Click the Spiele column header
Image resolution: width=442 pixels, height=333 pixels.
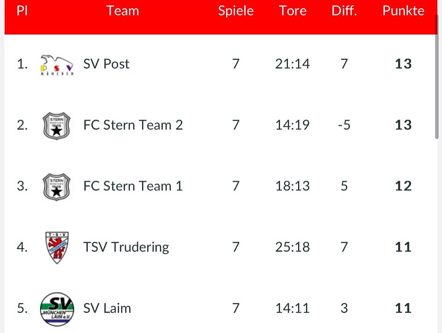point(235,11)
